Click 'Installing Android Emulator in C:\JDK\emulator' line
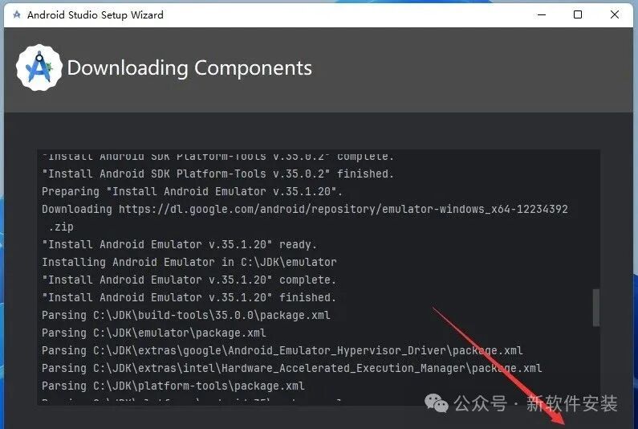Image resolution: width=638 pixels, height=429 pixels. point(189,262)
